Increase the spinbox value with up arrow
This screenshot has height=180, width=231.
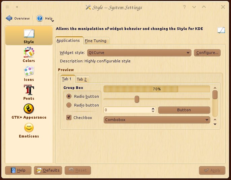[x=153, y=109]
